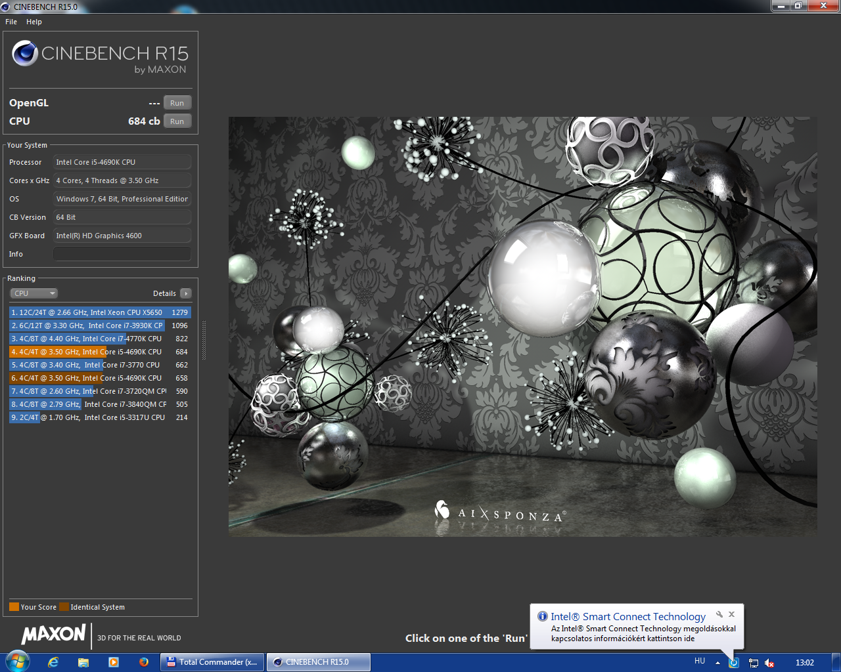
Task: Click the Cores x GHz field value
Action: pos(122,180)
